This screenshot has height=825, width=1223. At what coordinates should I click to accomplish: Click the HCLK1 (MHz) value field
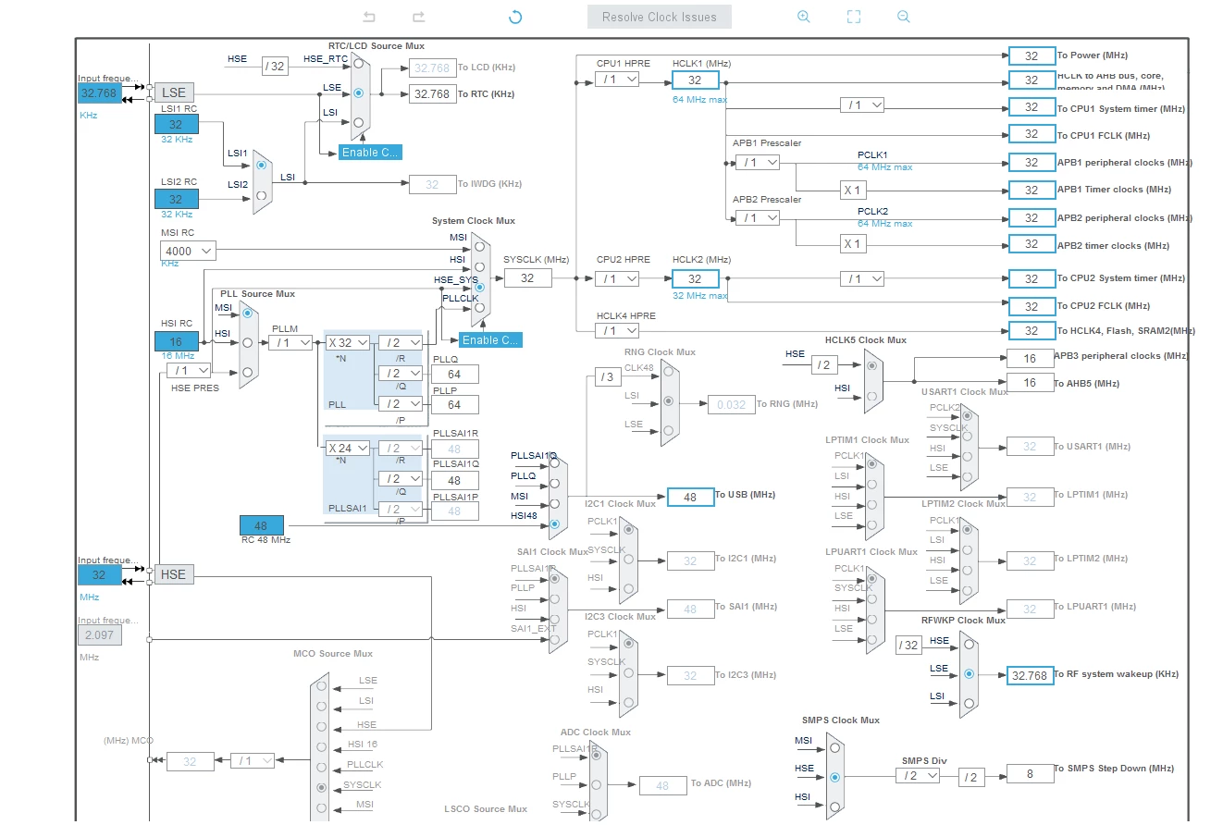(x=695, y=80)
